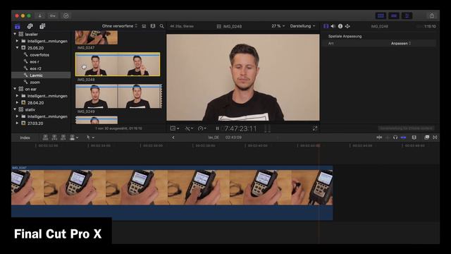Open the transitions browser icon
Image resolution: width=451 pixels, height=254 pixels.
tap(435, 138)
